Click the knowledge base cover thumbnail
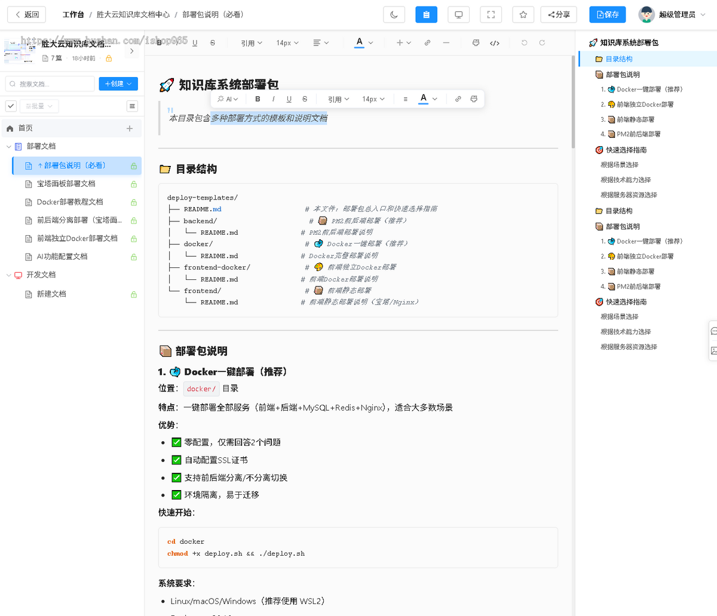This screenshot has height=616, width=717. pyautogui.click(x=20, y=51)
